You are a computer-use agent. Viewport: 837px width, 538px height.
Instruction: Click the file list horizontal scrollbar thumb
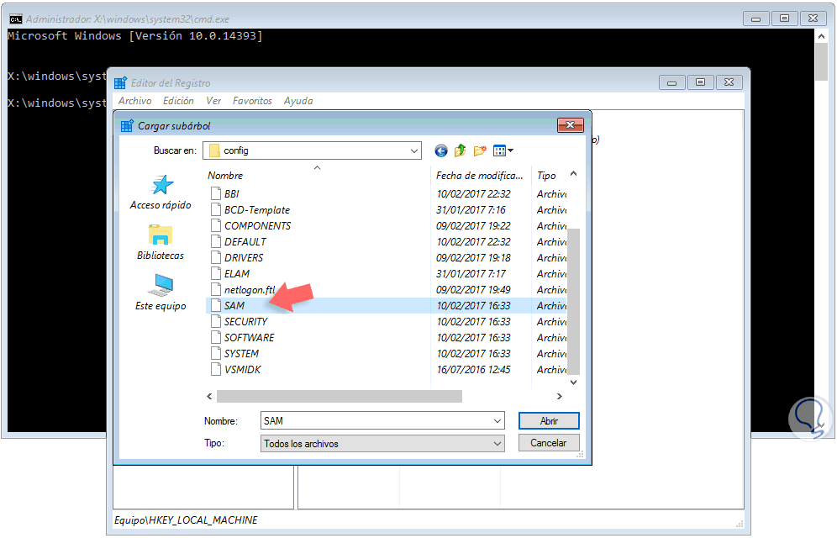click(339, 396)
